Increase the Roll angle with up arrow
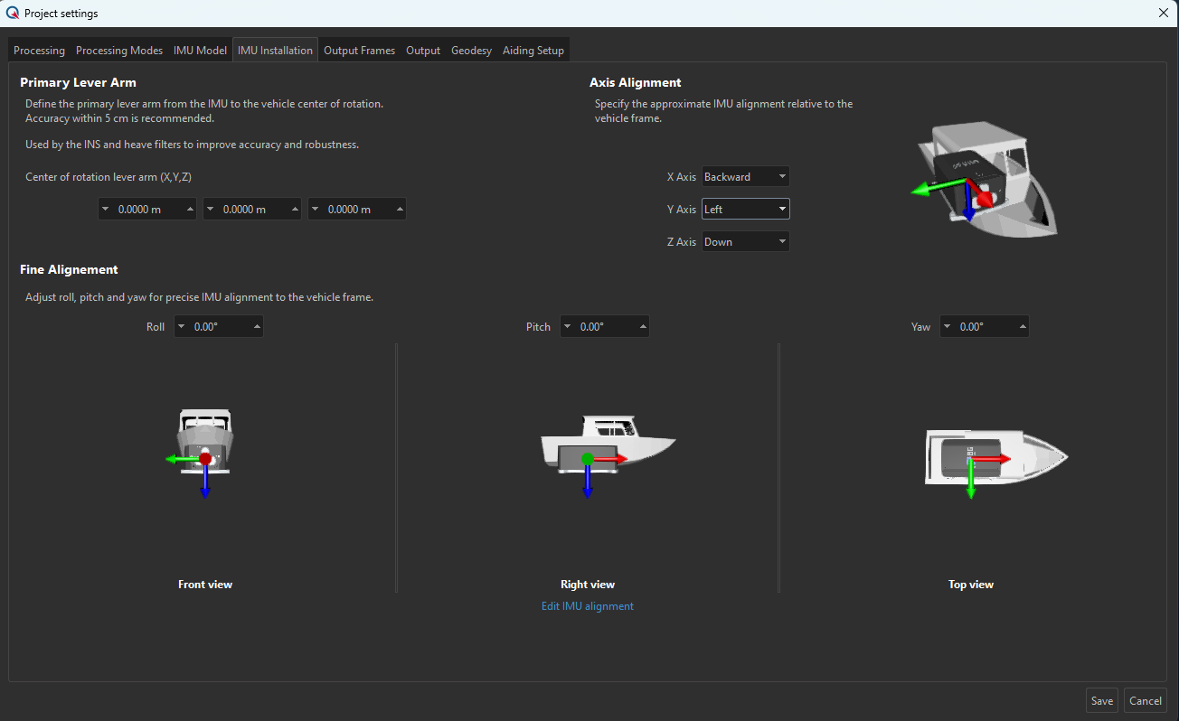Screen dimensions: 1179x721 pos(257,327)
